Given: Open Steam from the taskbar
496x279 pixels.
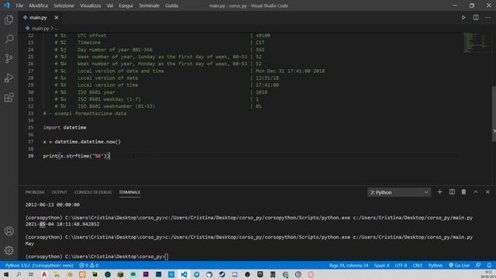Looking at the screenshot, I should pyautogui.click(x=222, y=274).
